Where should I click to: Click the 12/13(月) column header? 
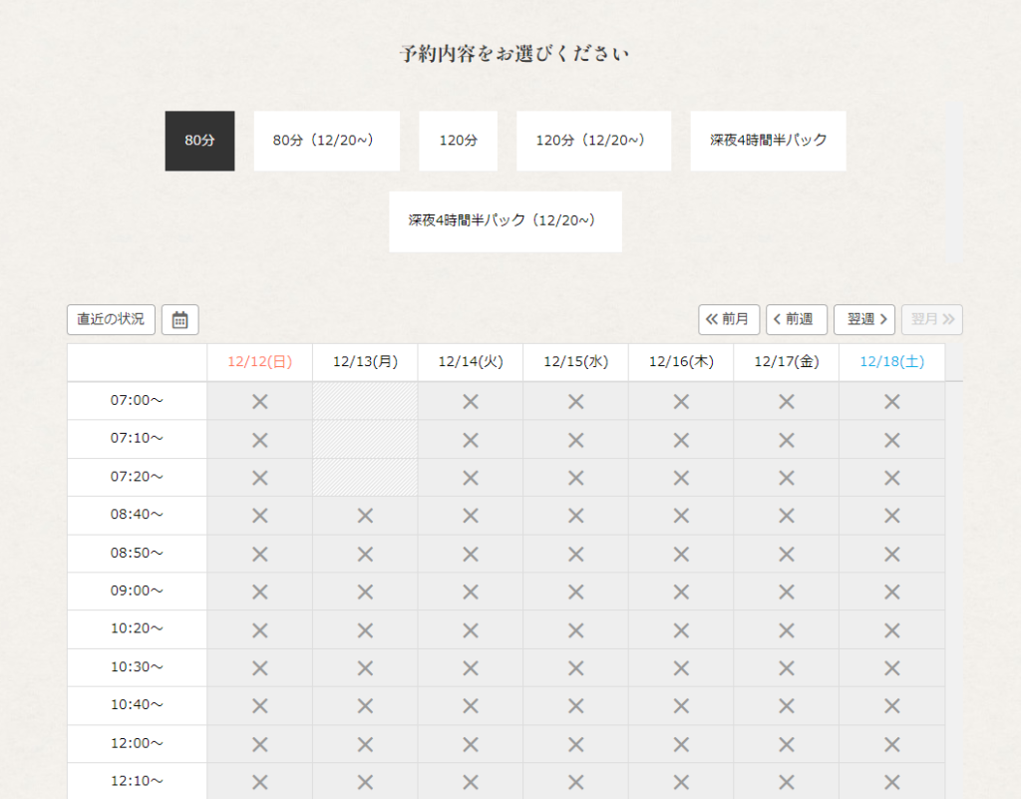coord(365,362)
